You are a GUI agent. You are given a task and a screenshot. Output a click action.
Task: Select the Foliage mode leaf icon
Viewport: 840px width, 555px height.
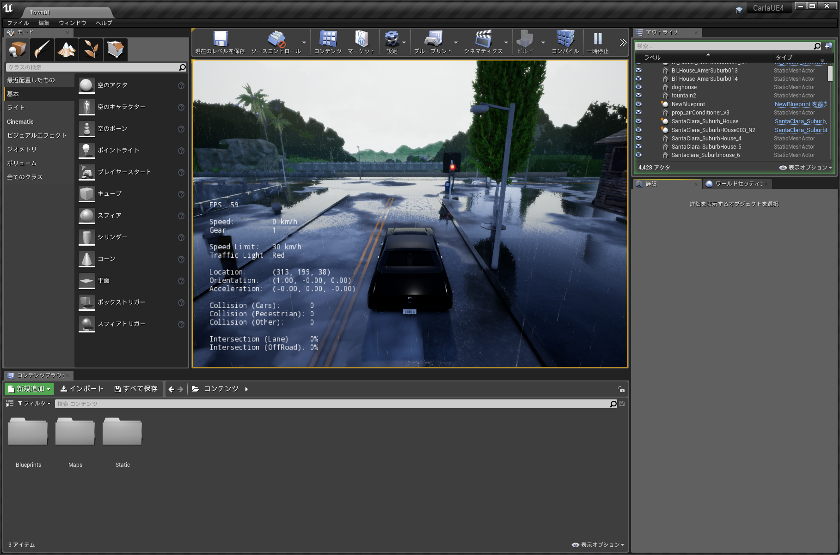[91, 49]
